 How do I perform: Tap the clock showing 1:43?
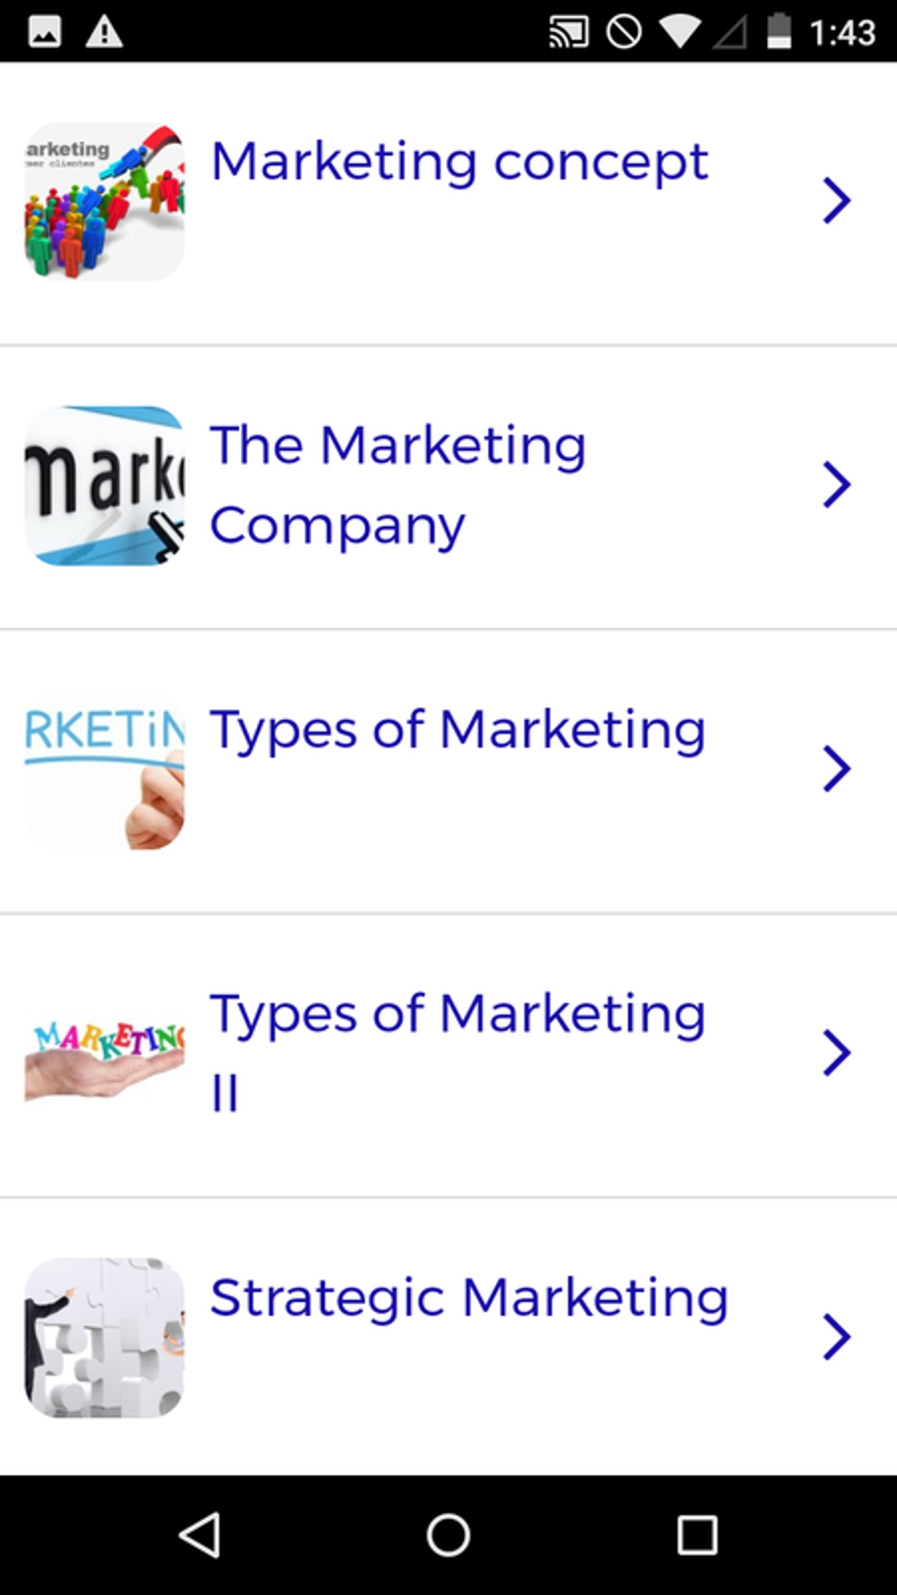pos(842,32)
